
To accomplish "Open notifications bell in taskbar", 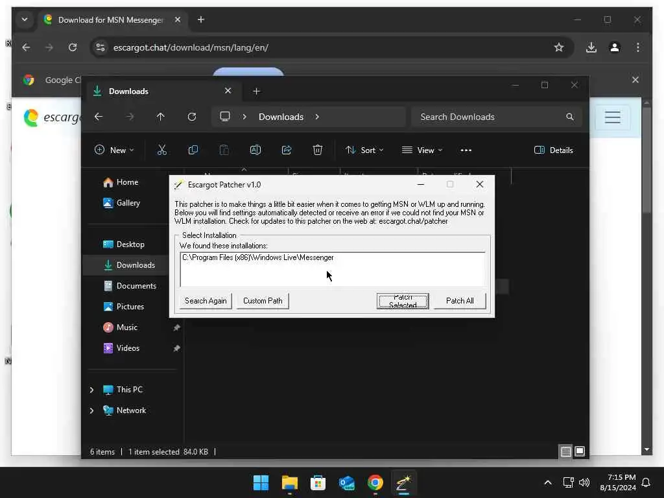I will (646, 482).
